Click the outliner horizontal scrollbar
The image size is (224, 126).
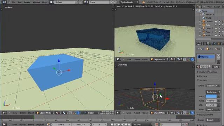[204, 39]
